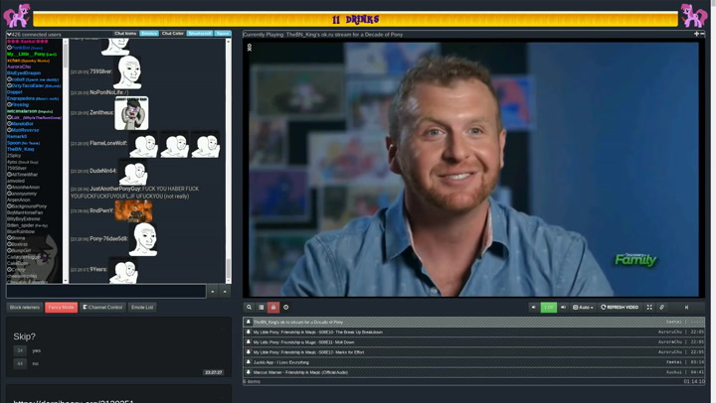
Task: Open the Auto quality dropdown
Action: tap(584, 308)
